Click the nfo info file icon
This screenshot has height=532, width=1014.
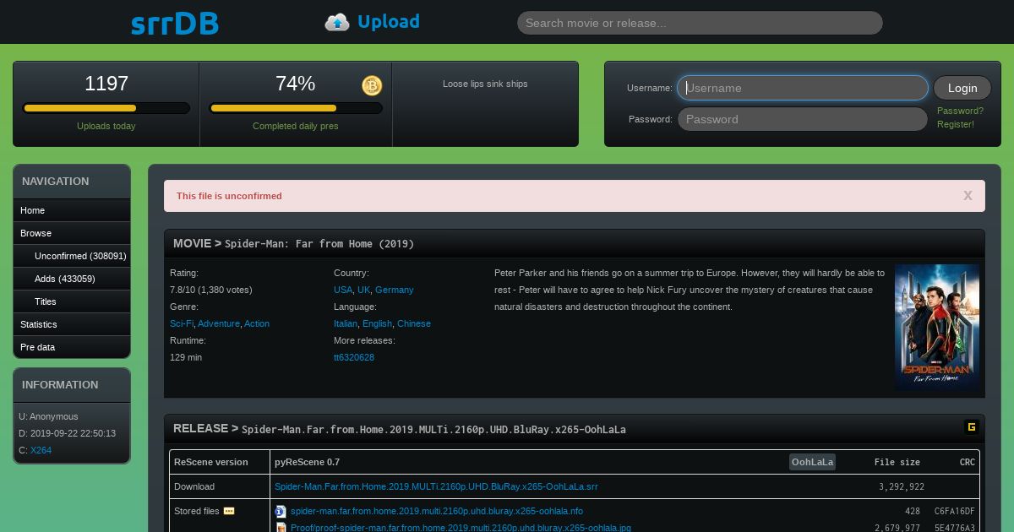281,511
